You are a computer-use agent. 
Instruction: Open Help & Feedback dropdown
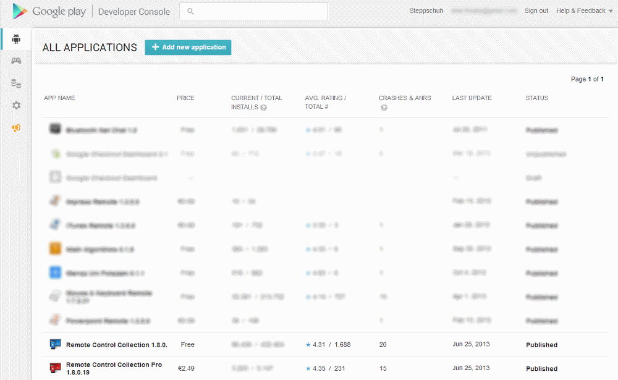[585, 11]
